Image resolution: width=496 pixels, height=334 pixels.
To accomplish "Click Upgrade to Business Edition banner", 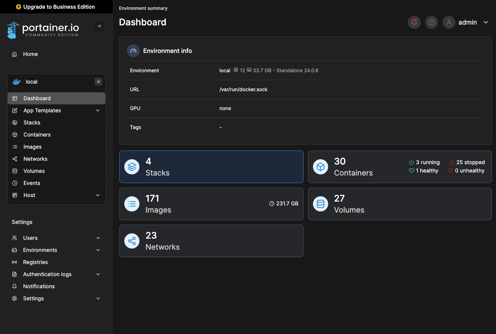I will click(56, 7).
